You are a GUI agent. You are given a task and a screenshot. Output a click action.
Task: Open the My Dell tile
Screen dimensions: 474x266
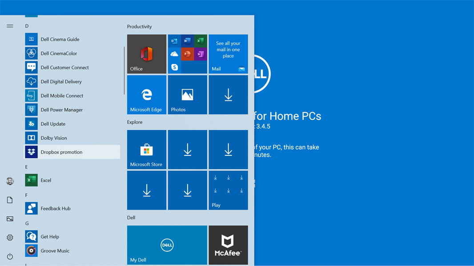(167, 245)
